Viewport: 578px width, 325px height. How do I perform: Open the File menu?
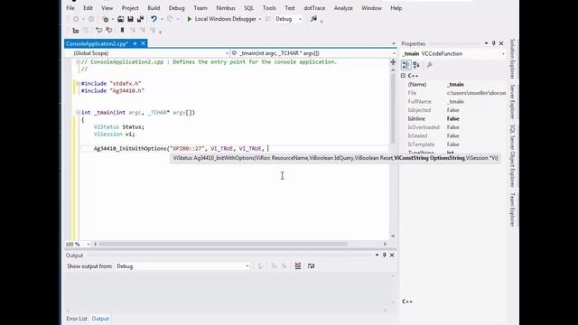pyautogui.click(x=70, y=8)
